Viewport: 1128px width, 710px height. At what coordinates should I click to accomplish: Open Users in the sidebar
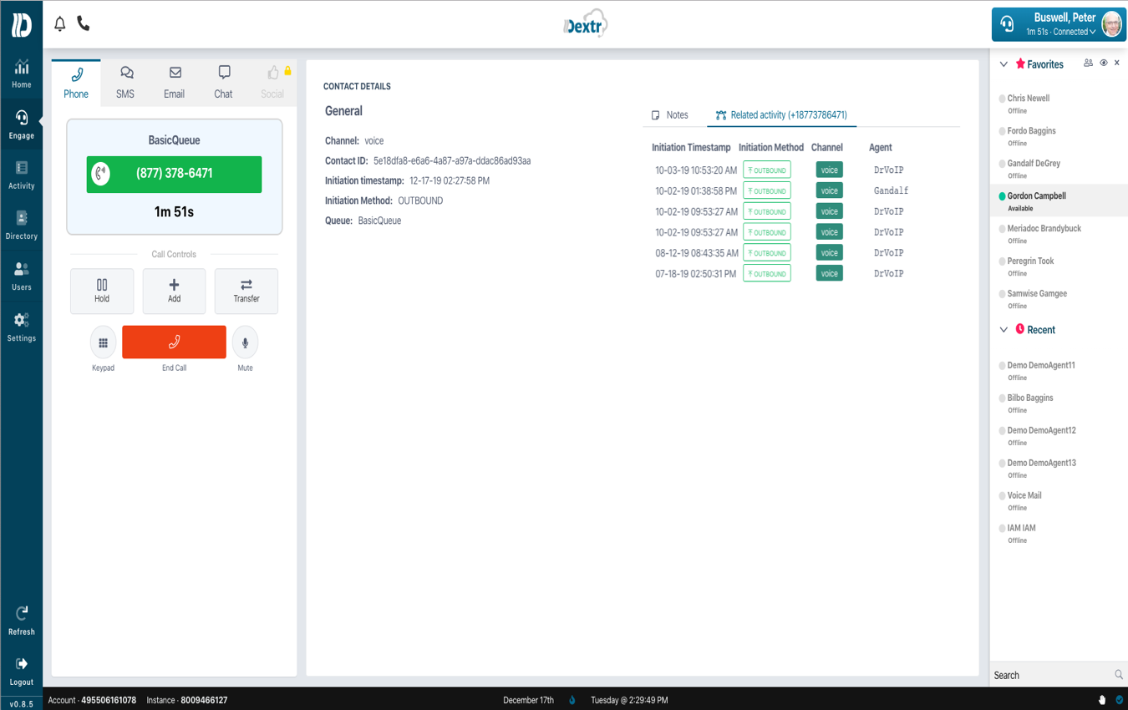22,277
